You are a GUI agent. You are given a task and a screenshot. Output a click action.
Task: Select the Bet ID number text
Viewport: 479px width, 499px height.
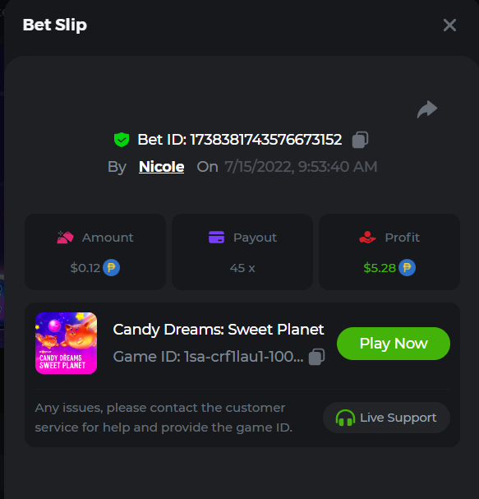tap(266, 140)
